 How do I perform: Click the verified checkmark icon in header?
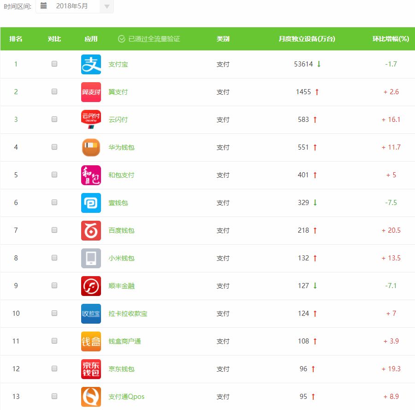tap(121, 39)
